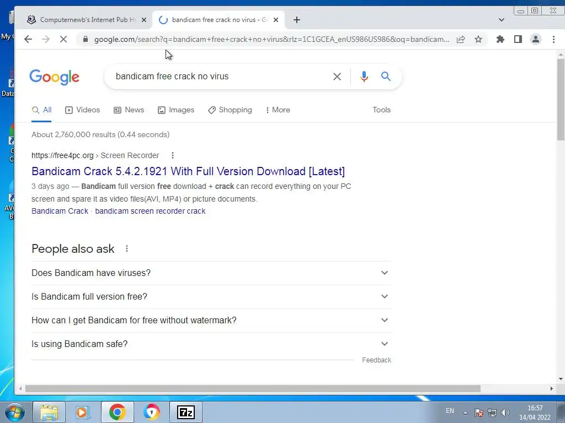Click the 'Bandicam Crack' sitelink

point(60,211)
